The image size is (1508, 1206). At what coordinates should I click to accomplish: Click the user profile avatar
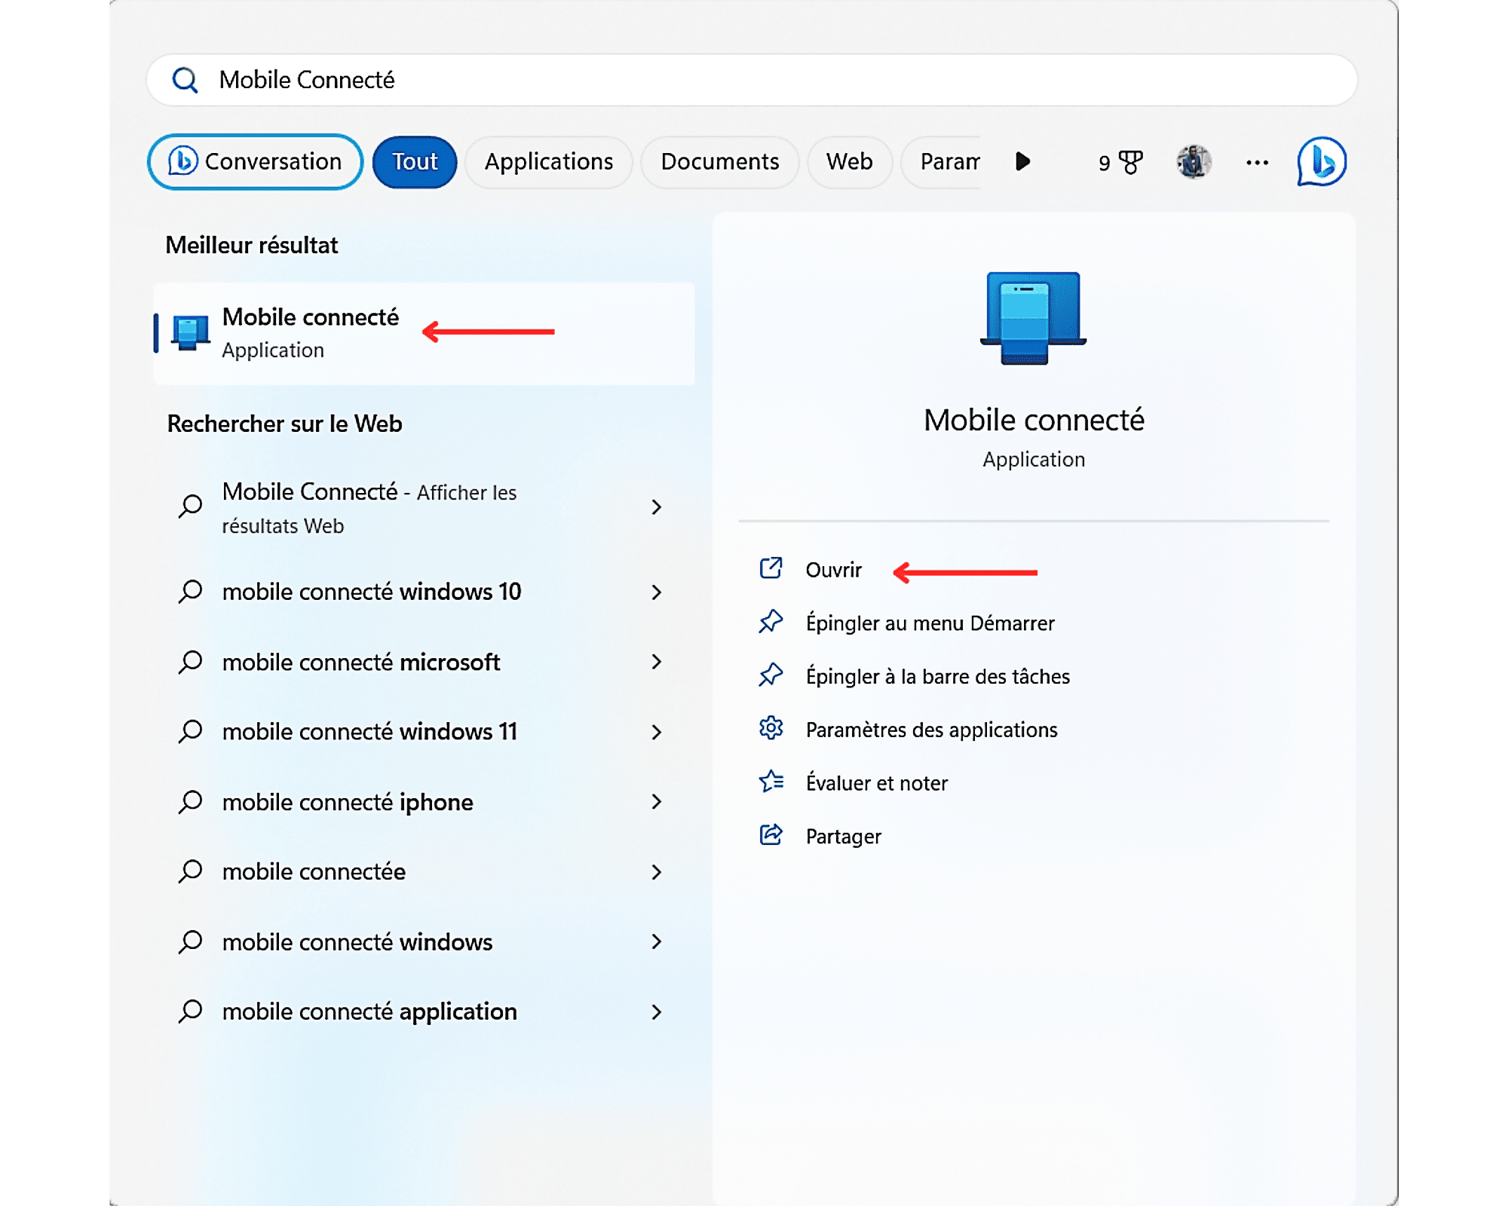click(1194, 161)
